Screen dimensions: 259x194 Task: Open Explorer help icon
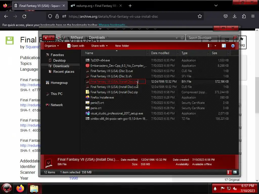click(x=233, y=46)
